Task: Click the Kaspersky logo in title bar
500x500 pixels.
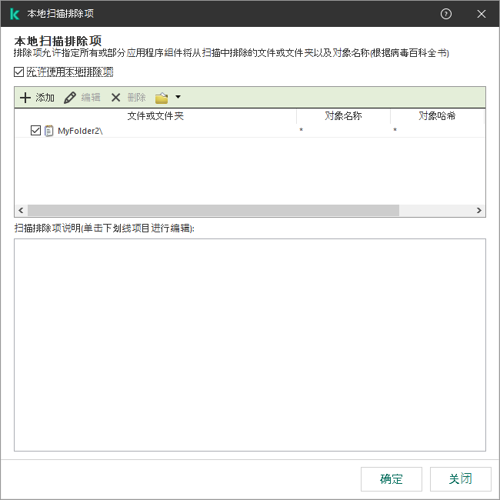Action: coord(14,14)
